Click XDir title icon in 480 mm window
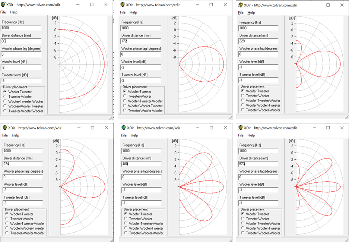Image resolution: width=349 pixels, height=242 pixels. coord(124,128)
